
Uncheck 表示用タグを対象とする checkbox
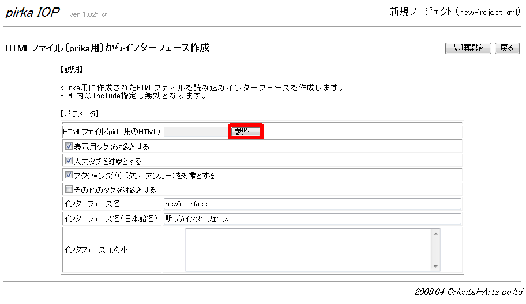pos(69,146)
